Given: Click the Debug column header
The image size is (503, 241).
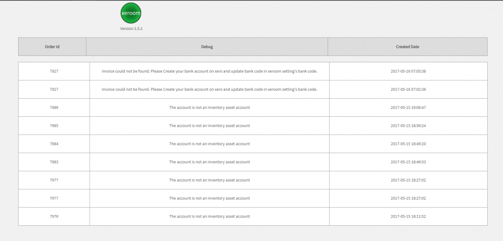Looking at the screenshot, I should [207, 47].
